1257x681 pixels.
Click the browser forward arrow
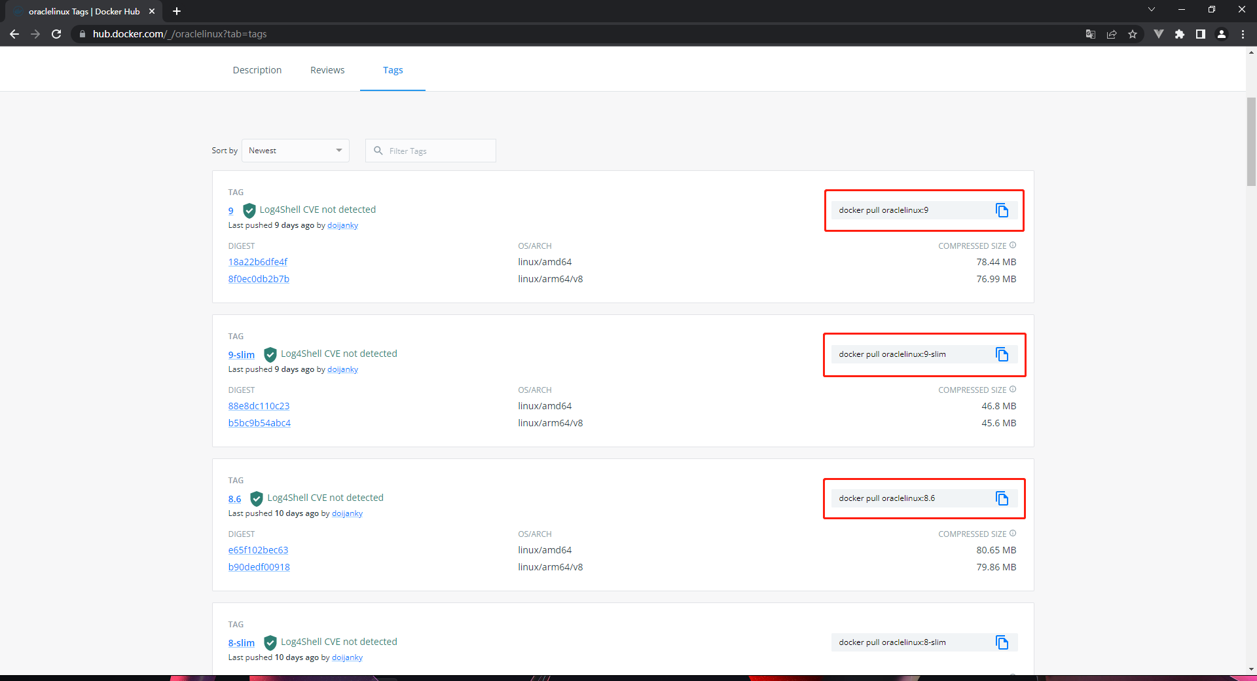click(x=35, y=34)
